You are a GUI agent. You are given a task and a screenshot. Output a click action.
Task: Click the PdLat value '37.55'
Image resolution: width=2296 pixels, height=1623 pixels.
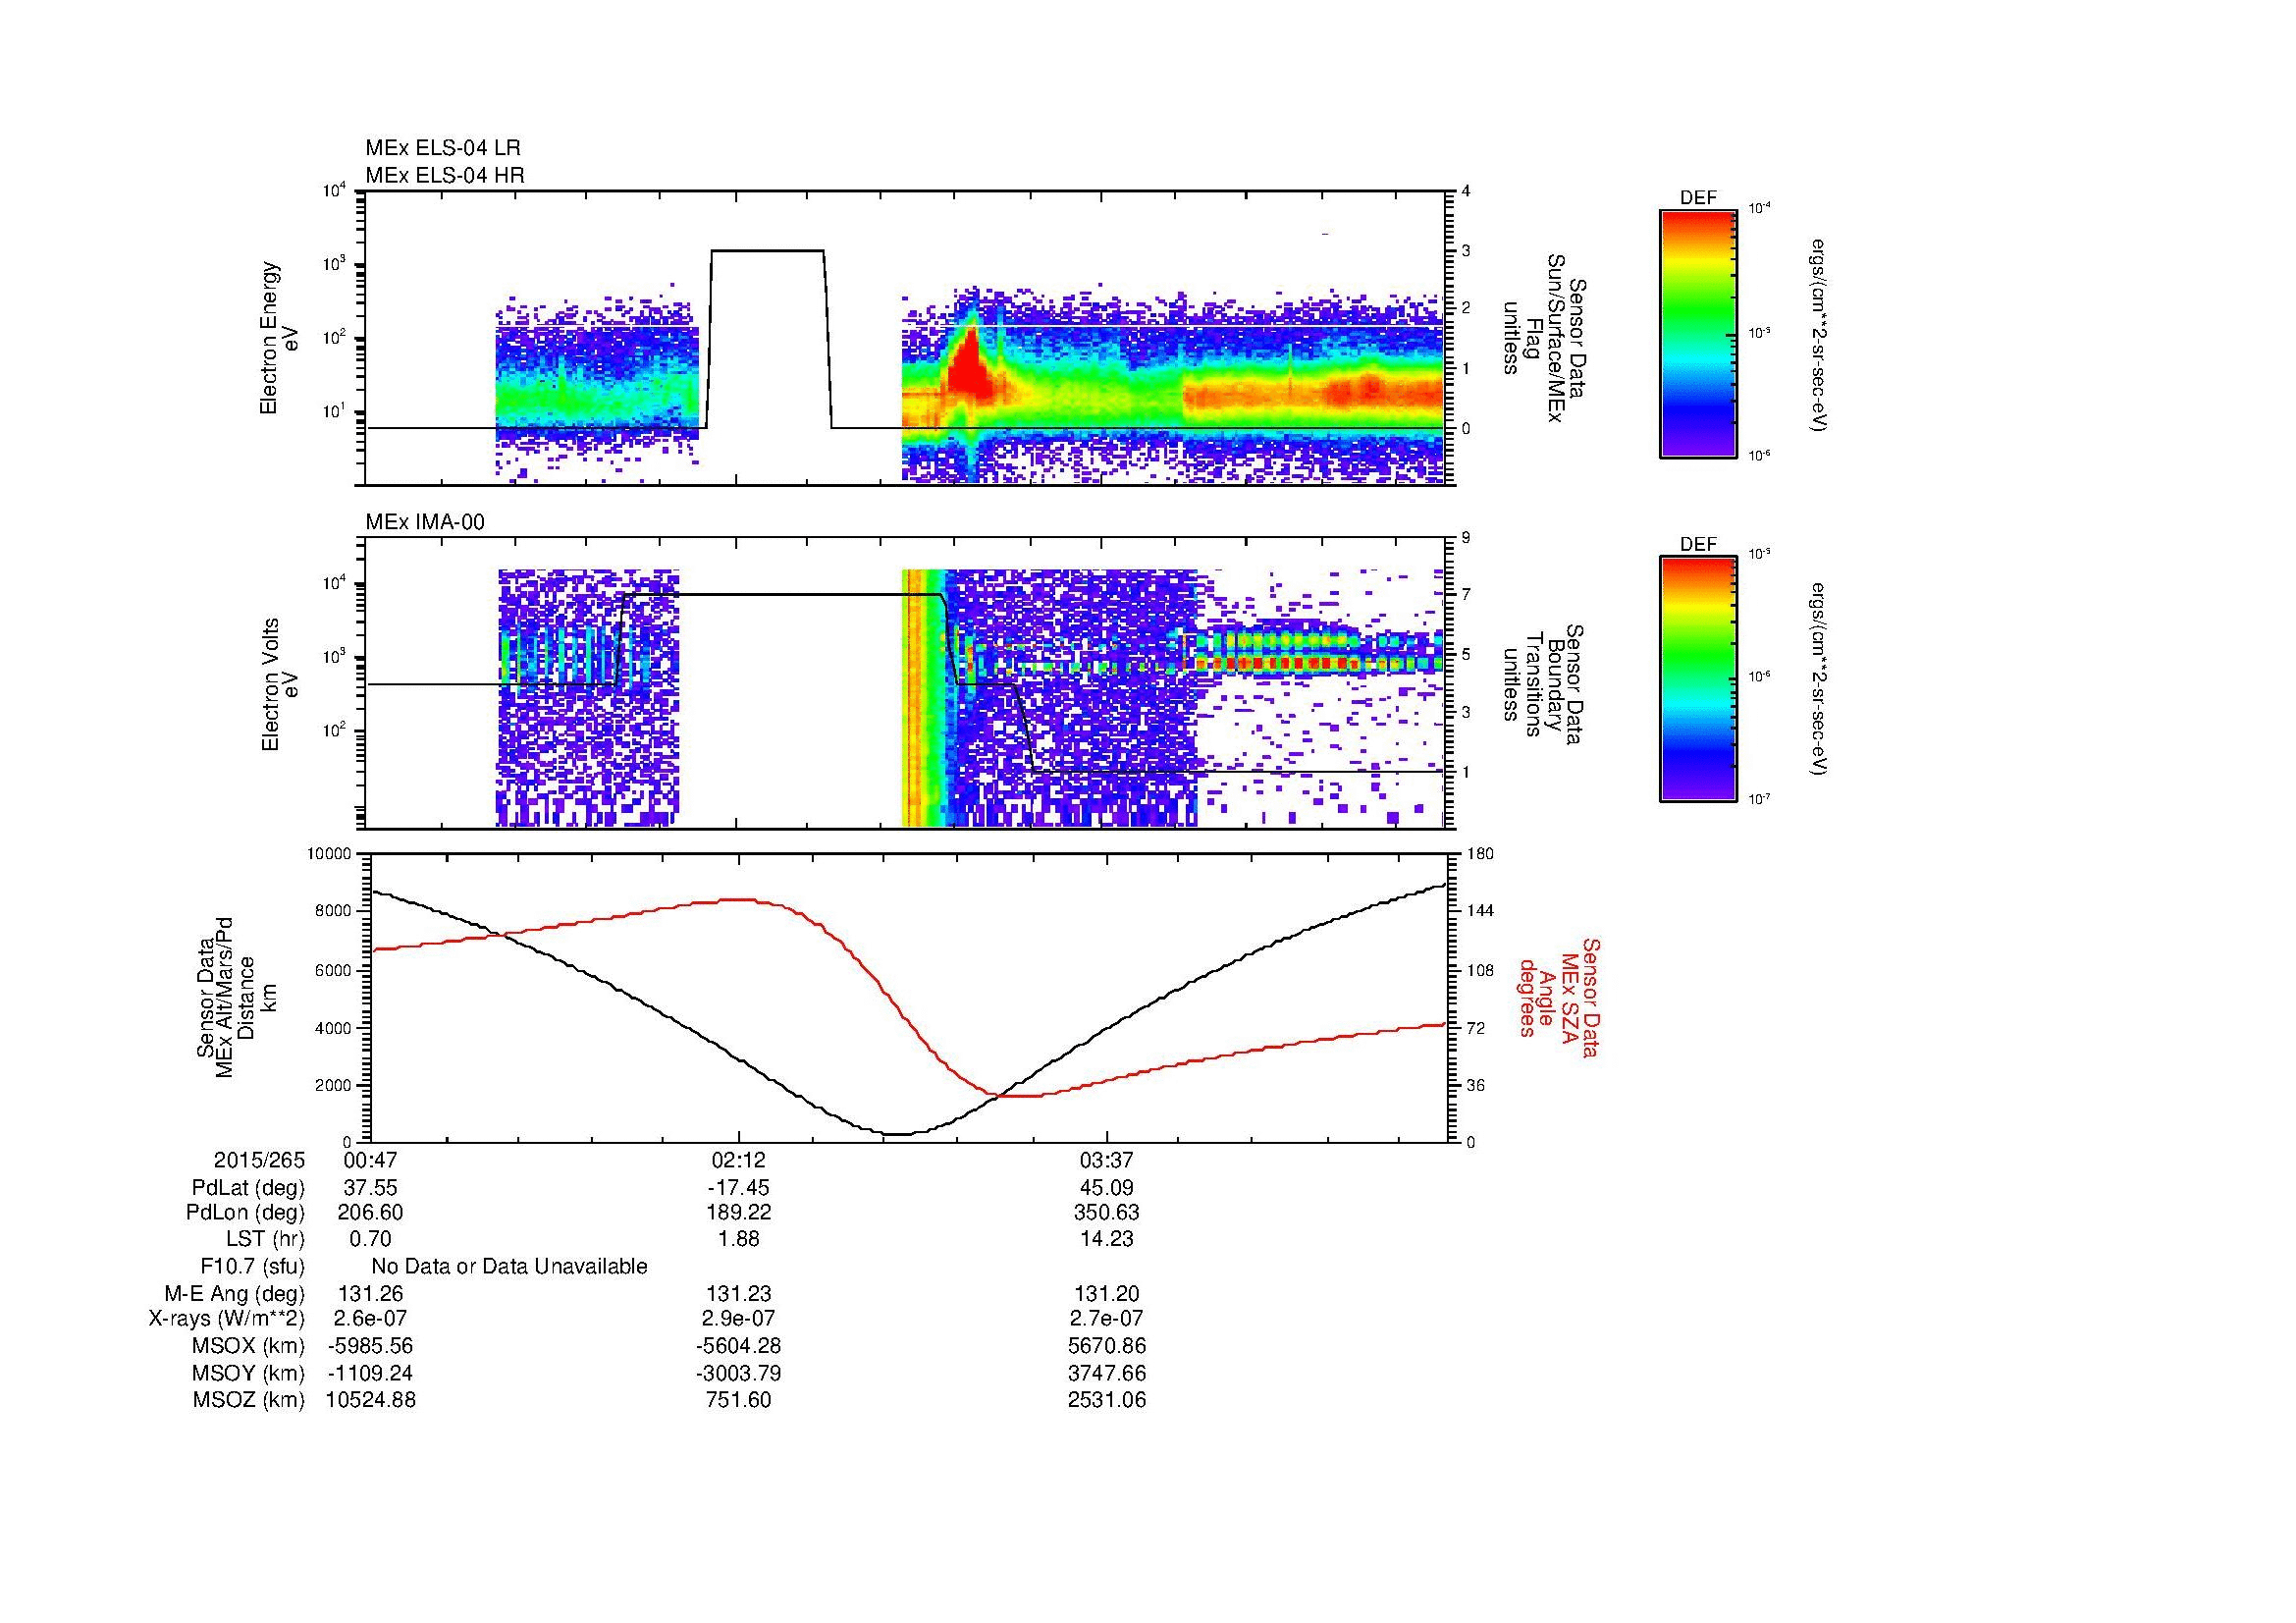[371, 1188]
